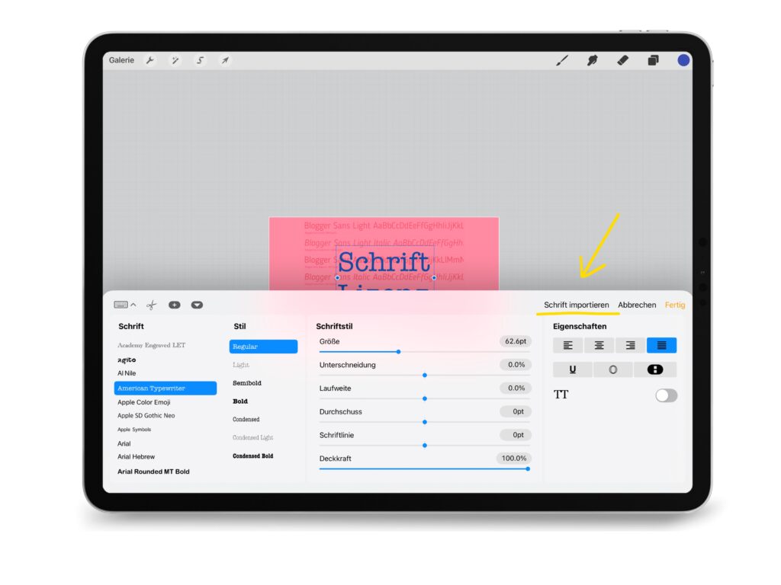Viewport: 781px width, 585px height.
Task: Toggle outline text style
Action: coord(612,369)
